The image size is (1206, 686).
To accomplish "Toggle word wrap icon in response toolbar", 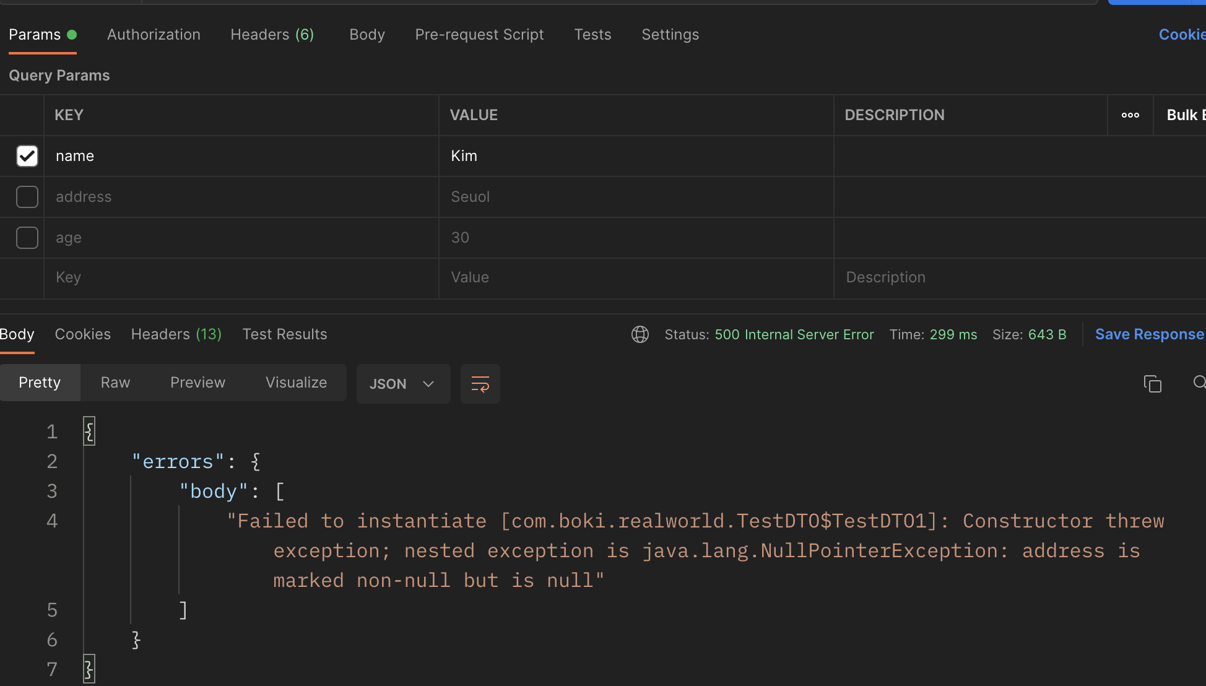I will point(480,384).
